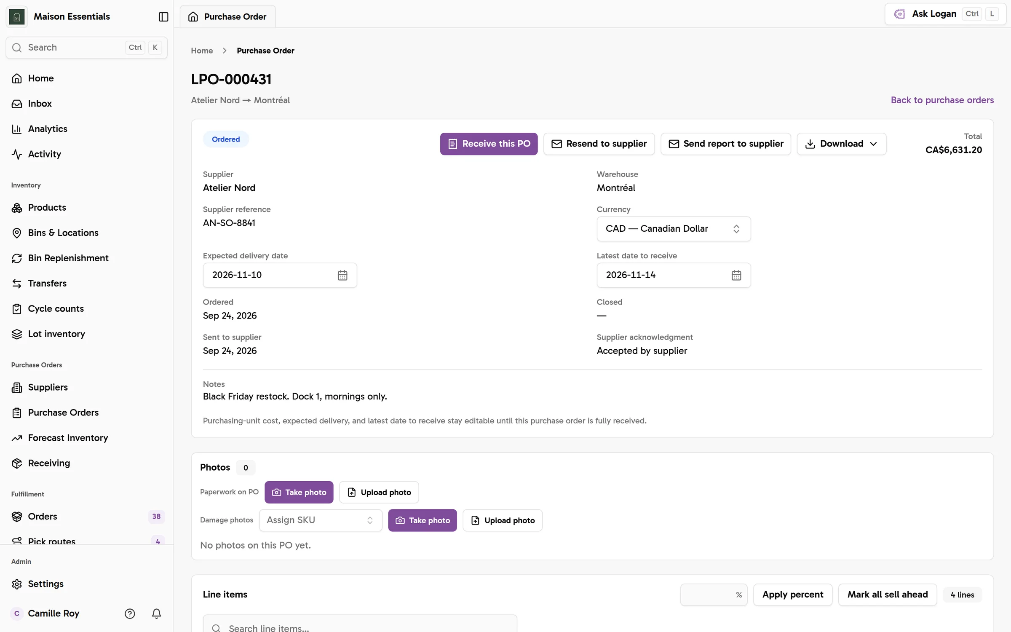
Task: Open Orders with 38 badge
Action: tap(86, 517)
